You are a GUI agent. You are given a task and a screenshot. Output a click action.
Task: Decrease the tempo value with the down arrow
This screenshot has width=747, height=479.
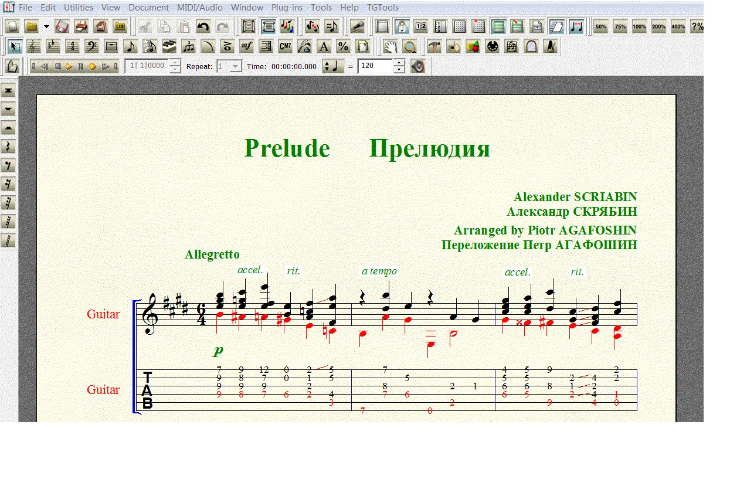pyautogui.click(x=399, y=70)
